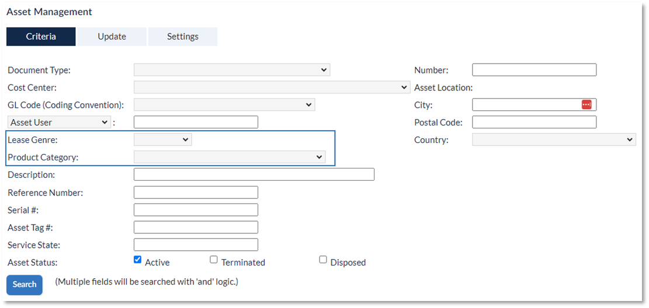Image resolution: width=649 pixels, height=308 pixels.
Task: Focus the Serial # input field
Action: [196, 209]
